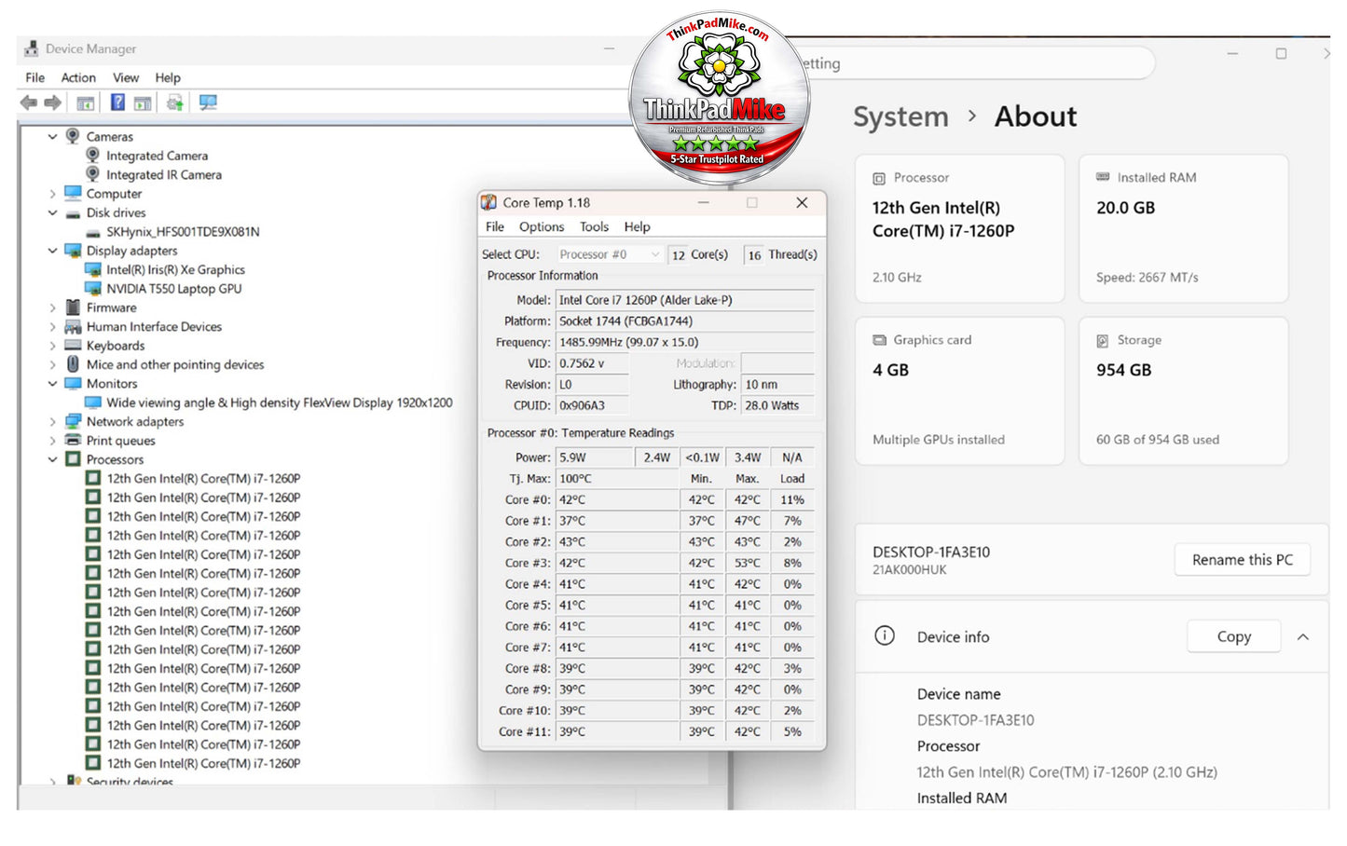Open Device Manager File menu
Viewport: 1347px width, 846px height.
click(x=35, y=77)
